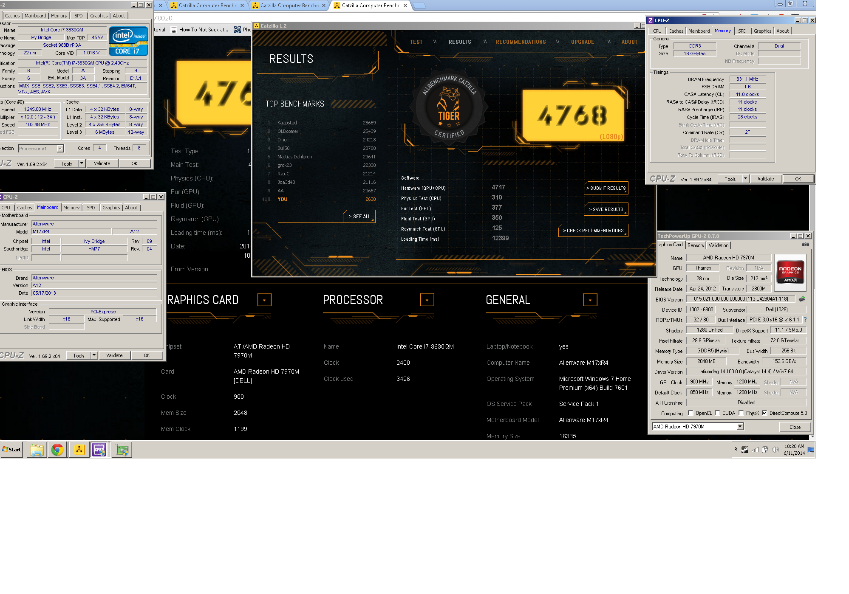Open Tools dropdown arrow in Mainboard CPU-Z window
This screenshot has height=594, width=849.
tap(94, 355)
